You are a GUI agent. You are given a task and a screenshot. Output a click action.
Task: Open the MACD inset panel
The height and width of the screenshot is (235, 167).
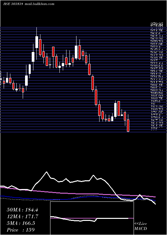(92, 218)
